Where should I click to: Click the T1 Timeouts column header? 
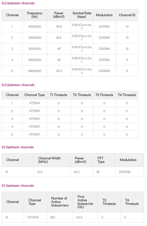[x=58, y=95]
